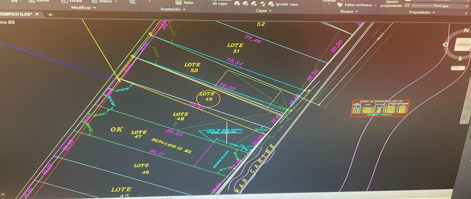This screenshot has height=199, width=471.
Task: Insert a table with Tabla
Action: pyautogui.click(x=184, y=2)
